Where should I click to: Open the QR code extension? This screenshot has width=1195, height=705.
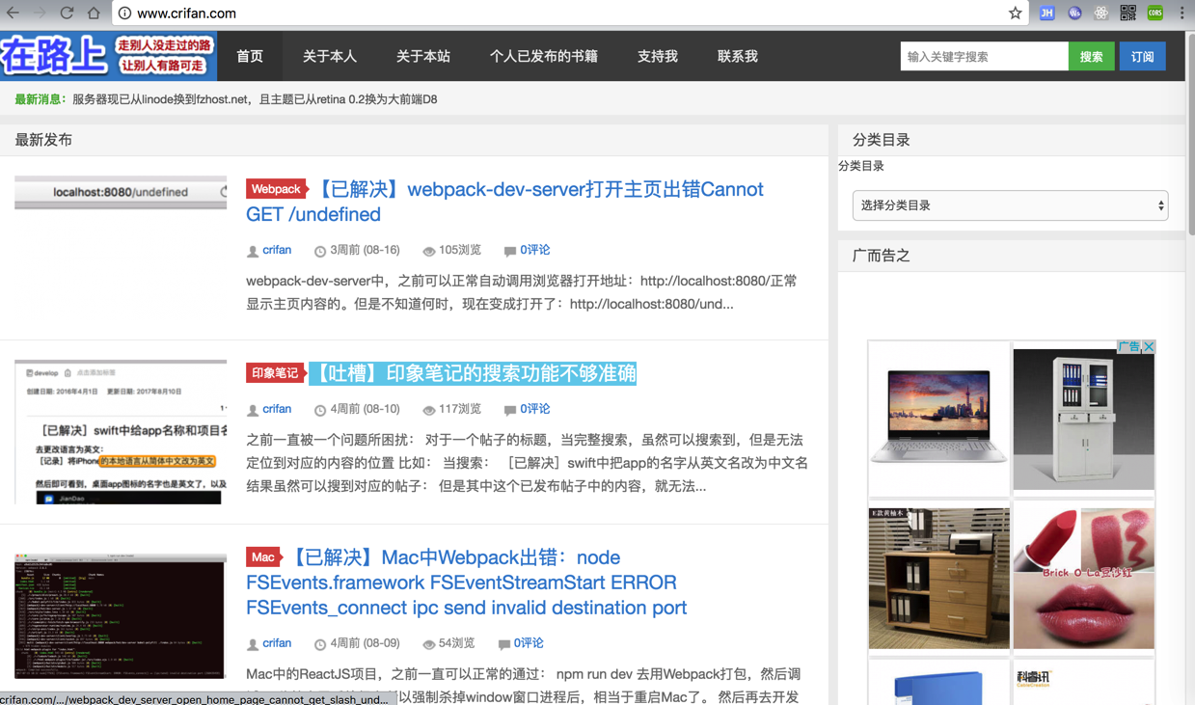pyautogui.click(x=1127, y=14)
